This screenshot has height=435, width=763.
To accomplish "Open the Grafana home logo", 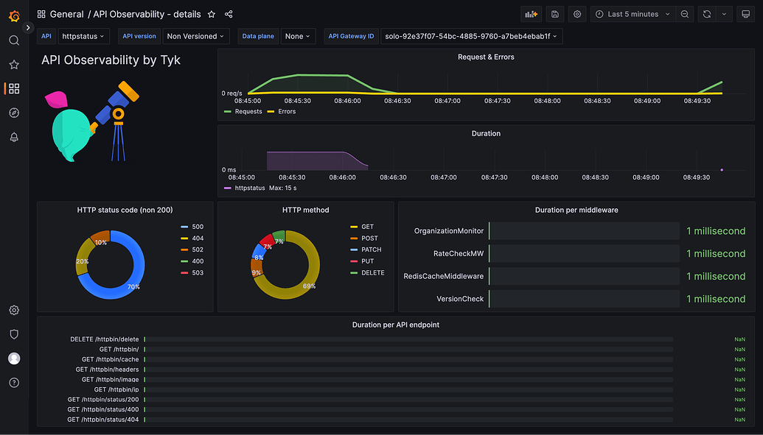I will (13, 14).
